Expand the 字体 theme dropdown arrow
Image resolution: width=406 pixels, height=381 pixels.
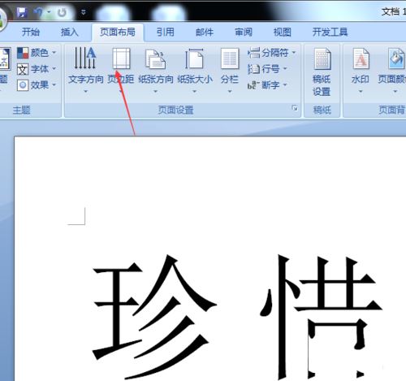(x=54, y=69)
